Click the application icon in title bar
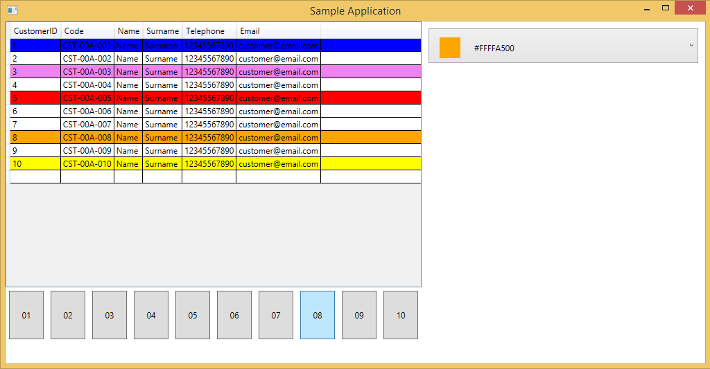This screenshot has width=710, height=369. pyautogui.click(x=12, y=10)
